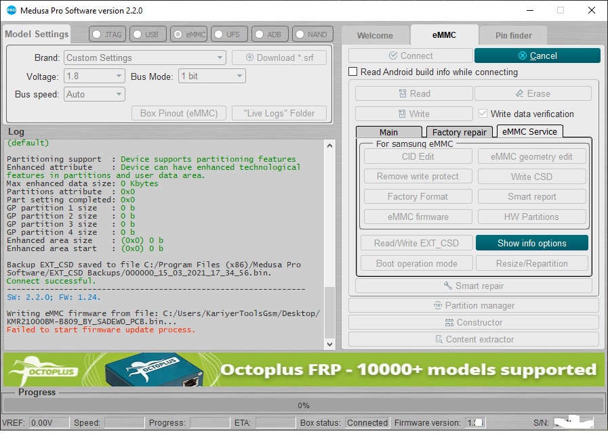Click the eMMC firmware button
Viewport: 608px width, 444px height.
point(418,217)
